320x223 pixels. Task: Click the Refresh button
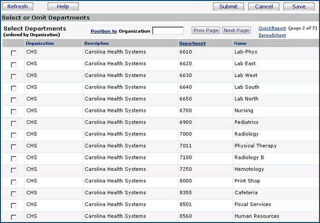coord(18,7)
